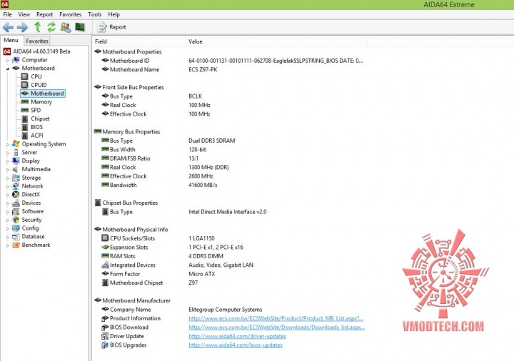Image resolution: width=514 pixels, height=361 pixels.
Task: Select the Motherboard Name ECS Z97-PK value
Action: click(x=203, y=69)
